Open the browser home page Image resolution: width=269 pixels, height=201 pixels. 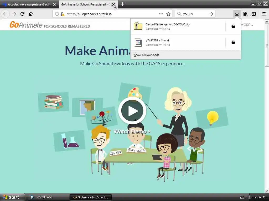coord(31,14)
